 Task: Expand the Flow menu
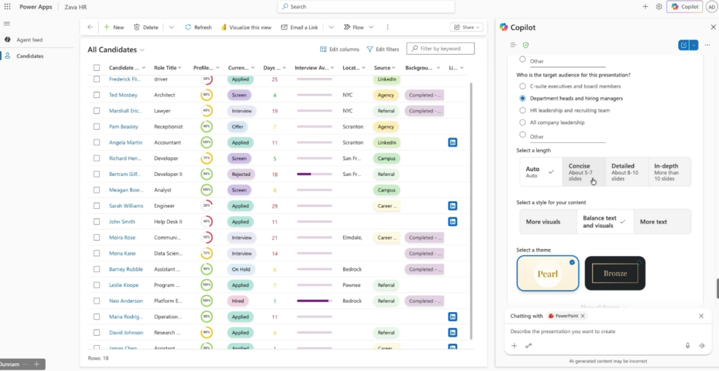[x=357, y=27]
